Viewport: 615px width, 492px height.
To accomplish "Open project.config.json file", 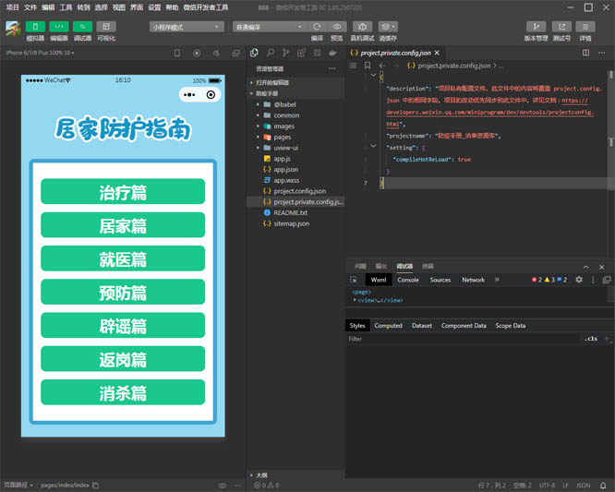I will 295,191.
